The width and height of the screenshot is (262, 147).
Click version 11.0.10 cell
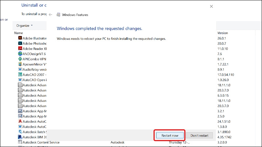223,49
